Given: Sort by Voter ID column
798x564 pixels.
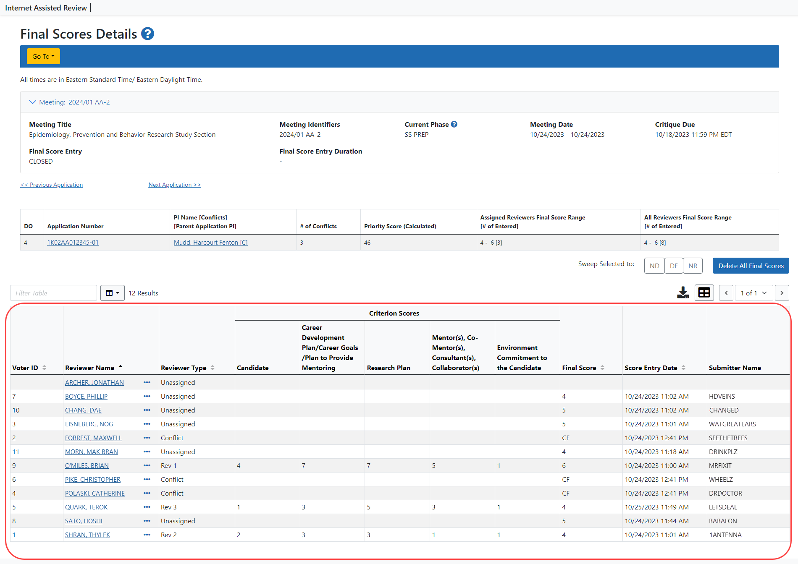Looking at the screenshot, I should pyautogui.click(x=44, y=368).
